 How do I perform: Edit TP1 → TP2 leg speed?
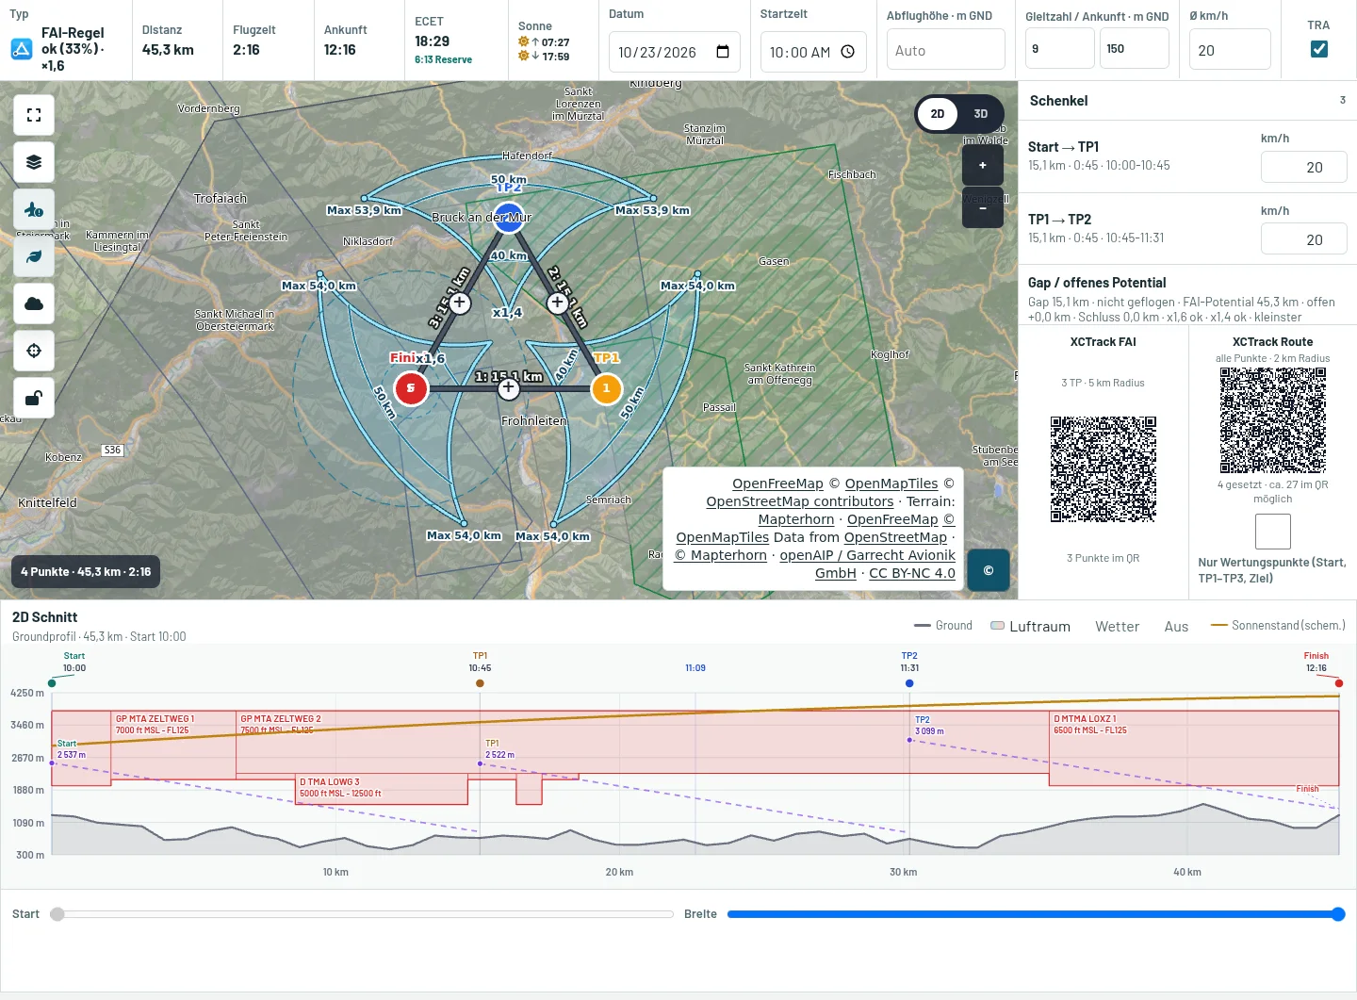click(x=1304, y=239)
